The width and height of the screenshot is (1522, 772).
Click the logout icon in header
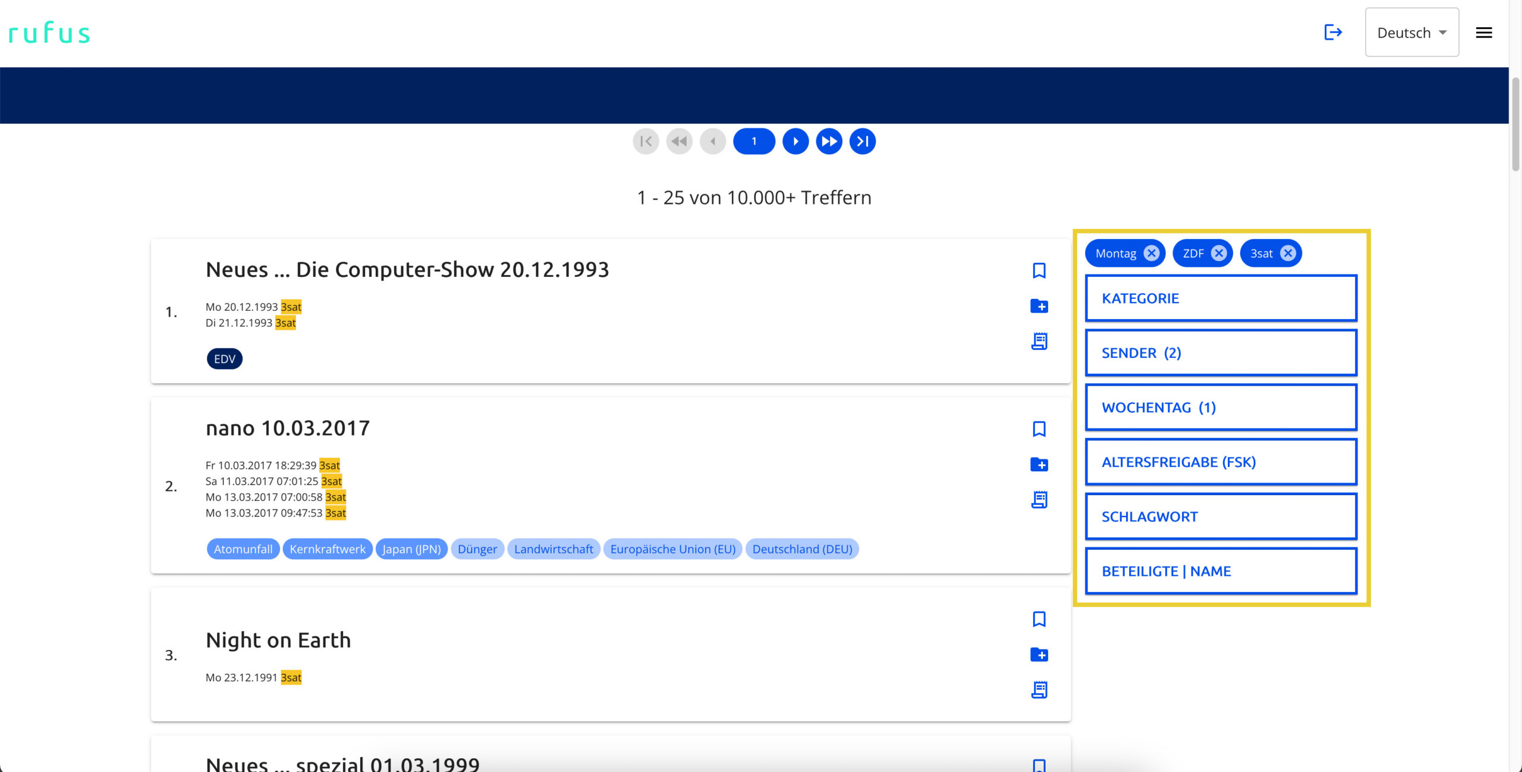click(1333, 32)
